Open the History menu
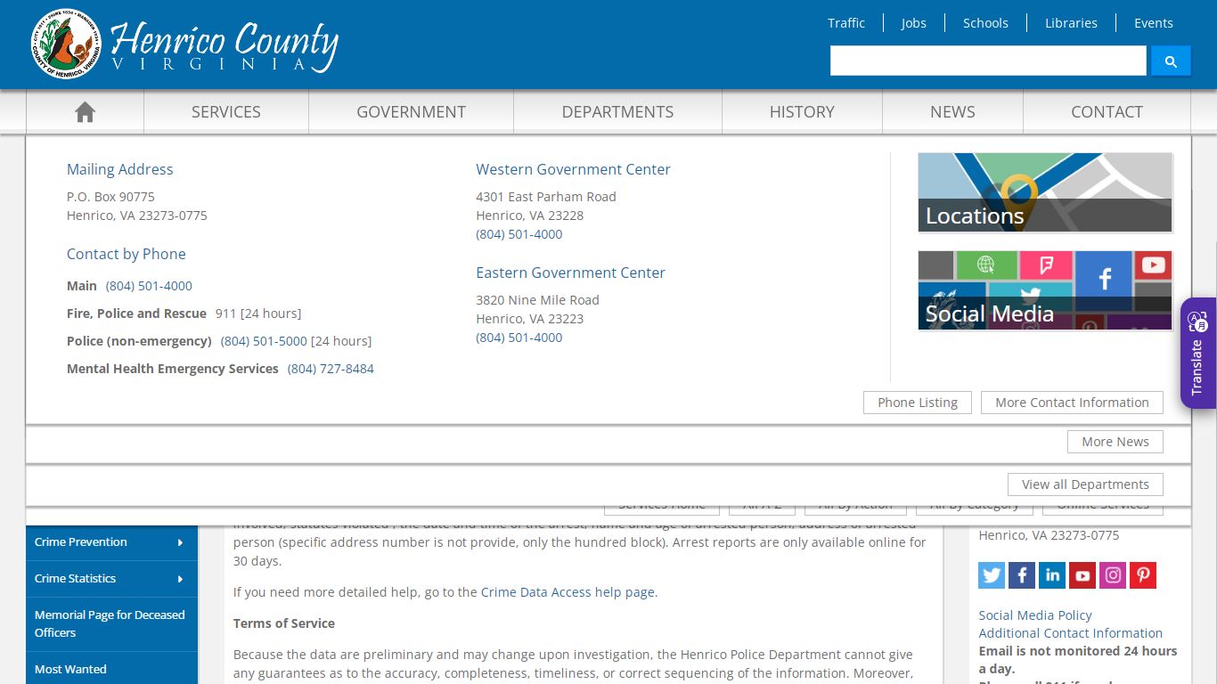 tap(802, 112)
